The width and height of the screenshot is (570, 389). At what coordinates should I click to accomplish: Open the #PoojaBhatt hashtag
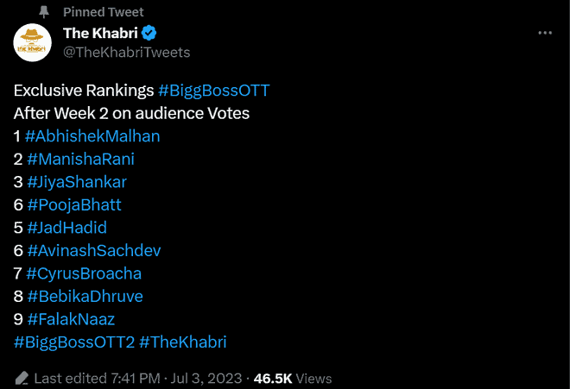(x=73, y=205)
